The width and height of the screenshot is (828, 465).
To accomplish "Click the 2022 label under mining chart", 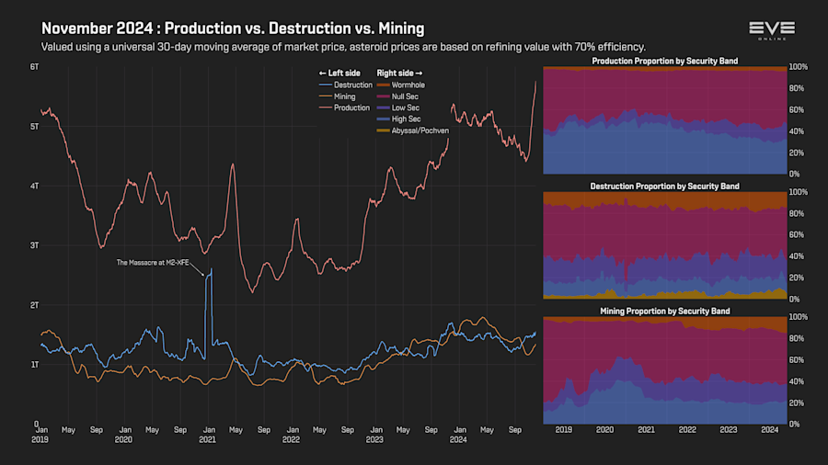I will coord(687,430).
